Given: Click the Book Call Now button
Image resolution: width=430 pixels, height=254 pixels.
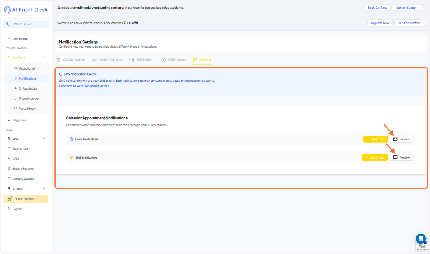Looking at the screenshot, I should [377, 8].
